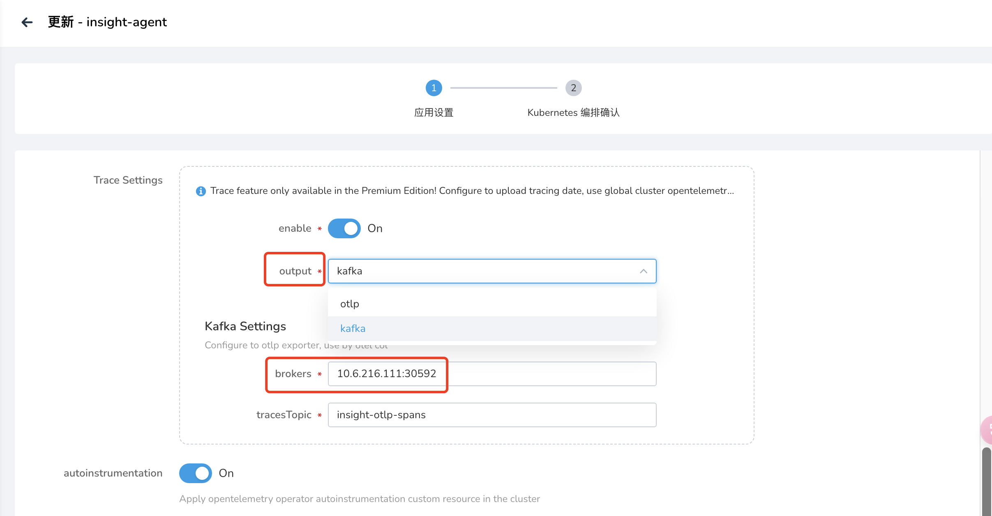
Task: Click the Kafka Settings heading
Action: click(x=245, y=326)
